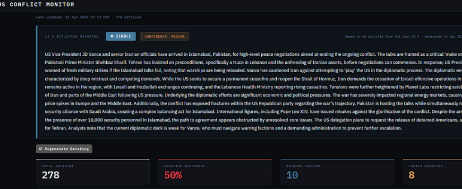
Task: Click the Regenerate Briefing refresh icon
Action: [x=41, y=149]
